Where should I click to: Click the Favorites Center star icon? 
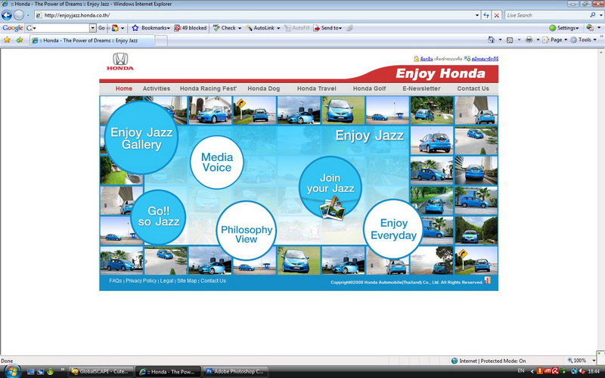(7, 40)
